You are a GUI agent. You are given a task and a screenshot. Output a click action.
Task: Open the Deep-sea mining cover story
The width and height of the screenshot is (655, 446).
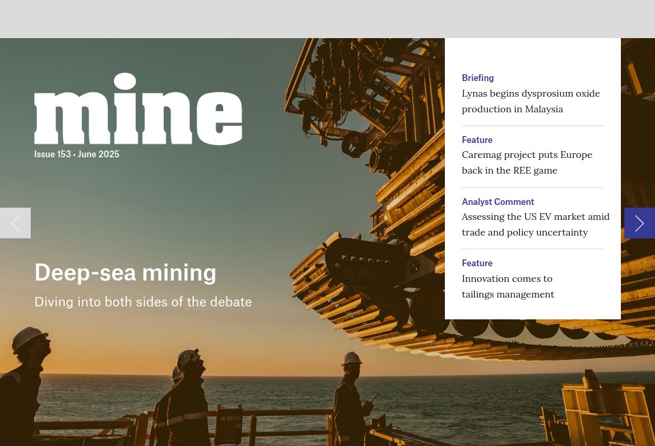(126, 272)
